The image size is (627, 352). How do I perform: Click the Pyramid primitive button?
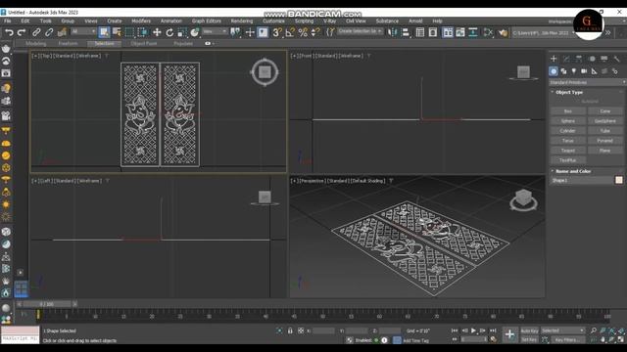pos(605,141)
